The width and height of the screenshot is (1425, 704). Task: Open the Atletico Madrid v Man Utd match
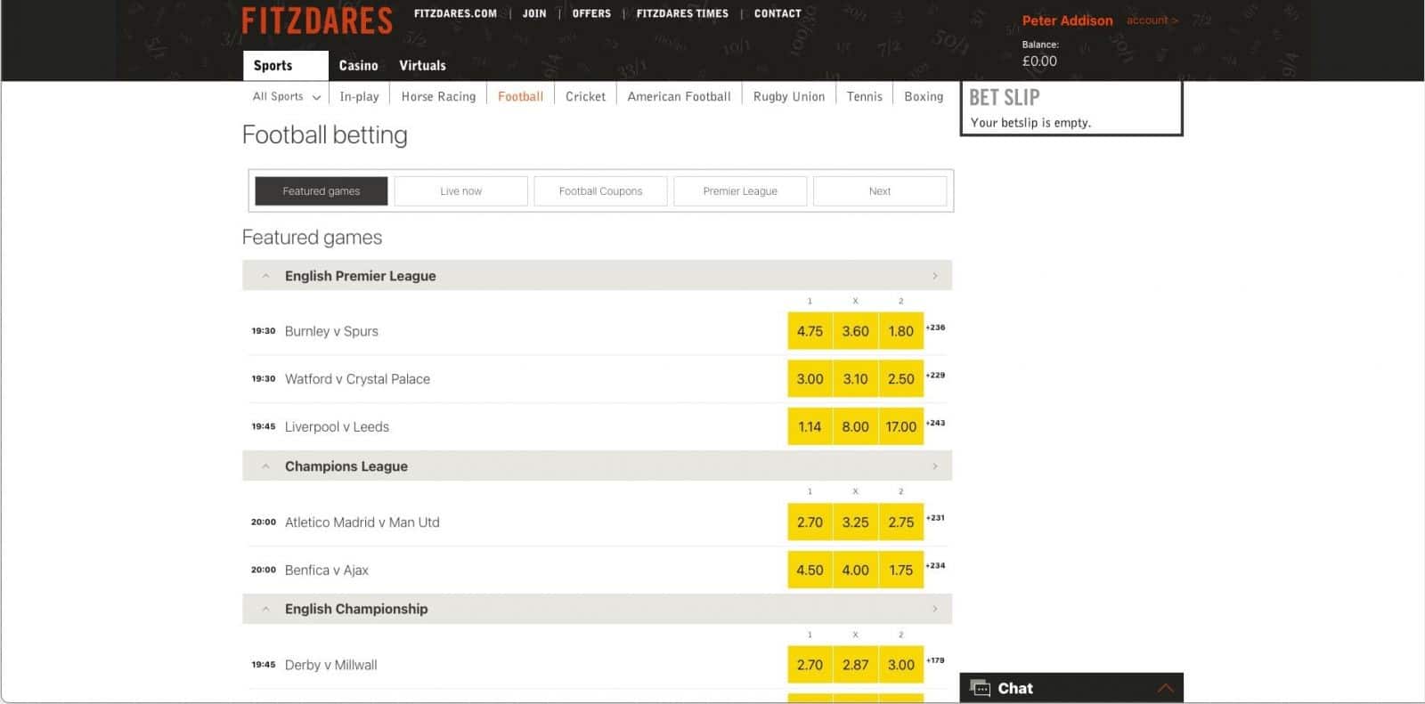362,522
